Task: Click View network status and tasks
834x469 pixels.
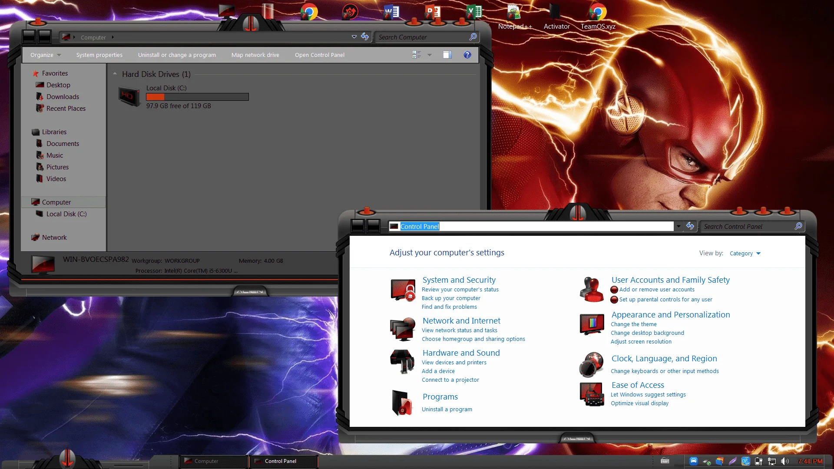Action: tap(460, 330)
